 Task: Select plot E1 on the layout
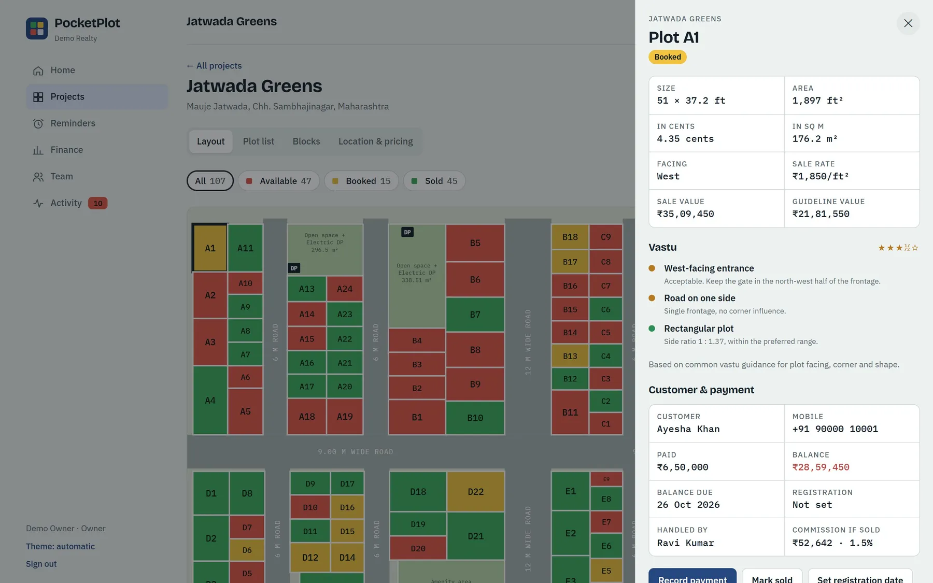point(570,491)
